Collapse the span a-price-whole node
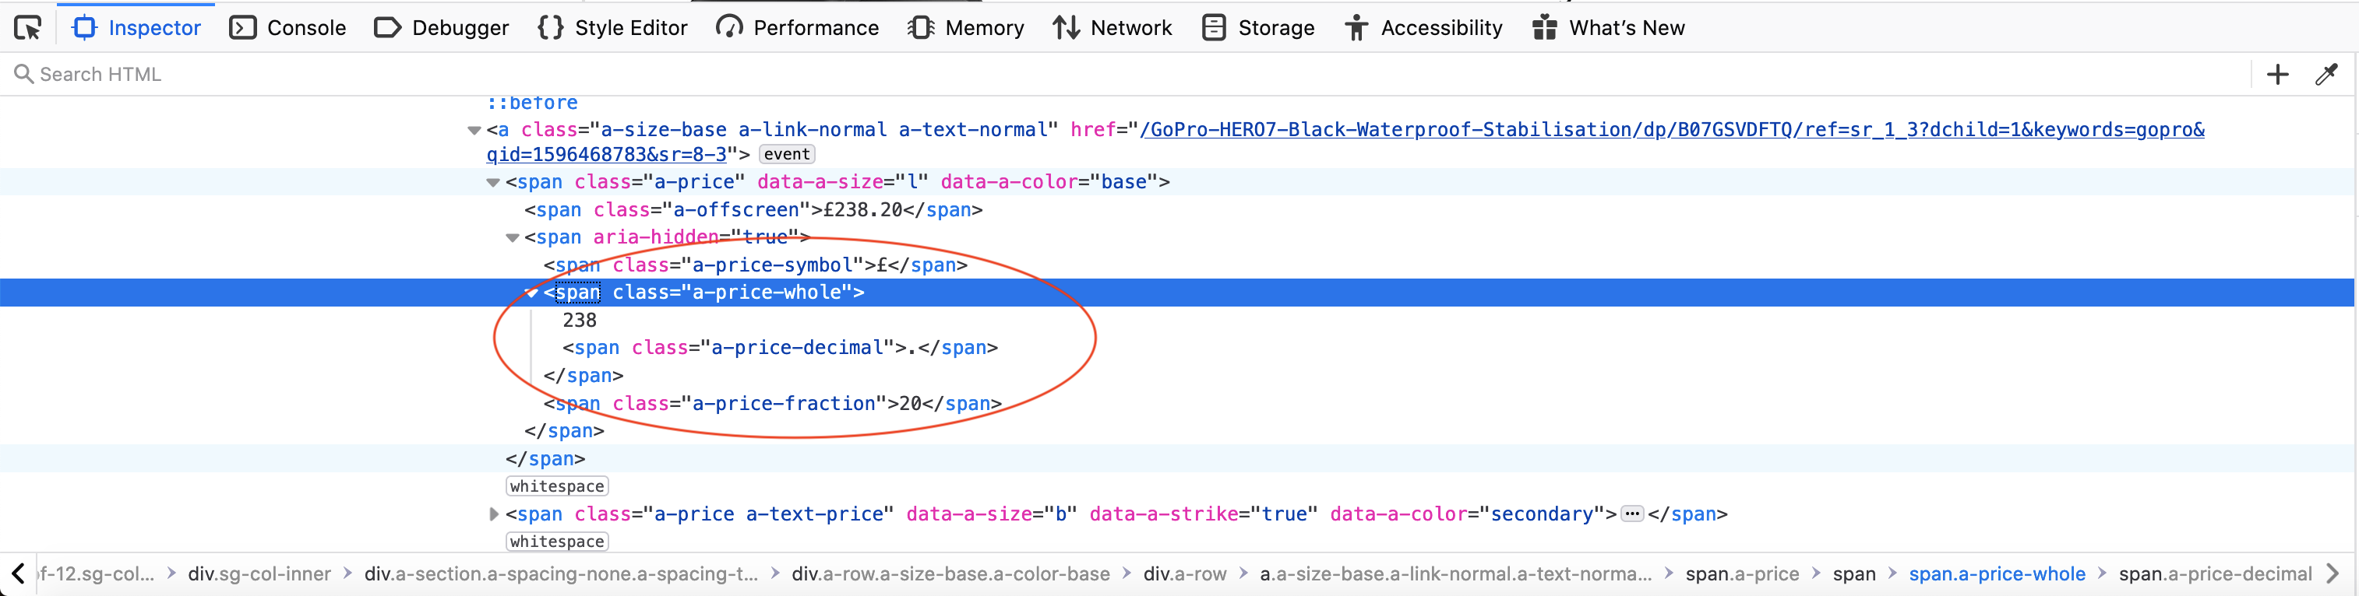The width and height of the screenshot is (2359, 596). (531, 293)
